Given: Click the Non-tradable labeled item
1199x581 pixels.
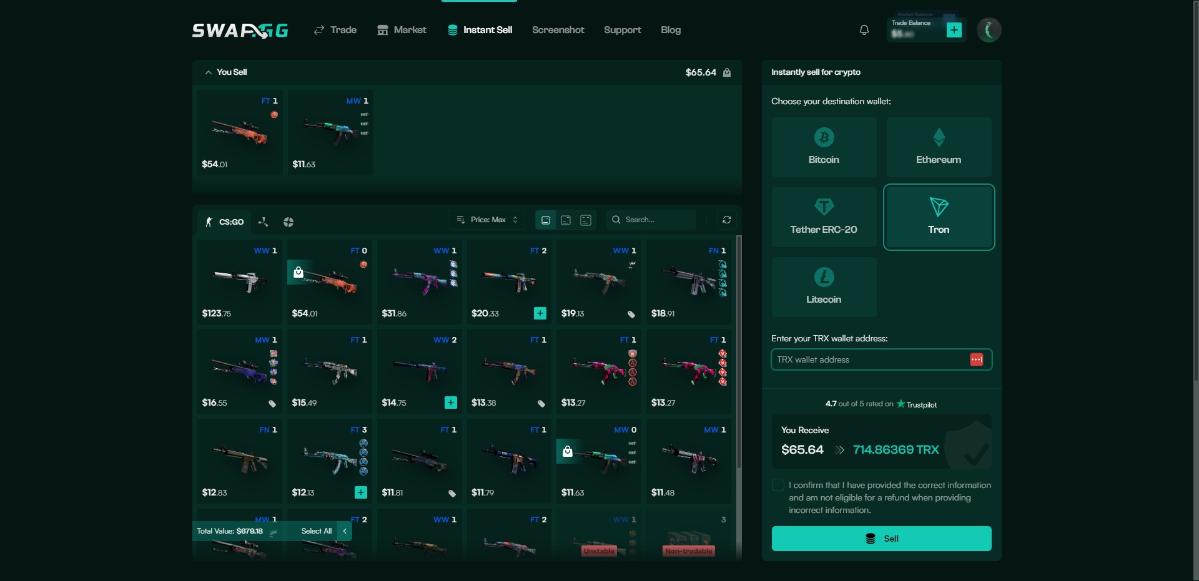Looking at the screenshot, I should tap(689, 535).
